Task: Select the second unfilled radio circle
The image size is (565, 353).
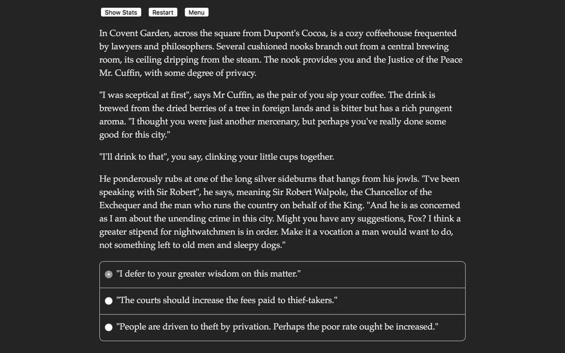Action: pyautogui.click(x=108, y=301)
